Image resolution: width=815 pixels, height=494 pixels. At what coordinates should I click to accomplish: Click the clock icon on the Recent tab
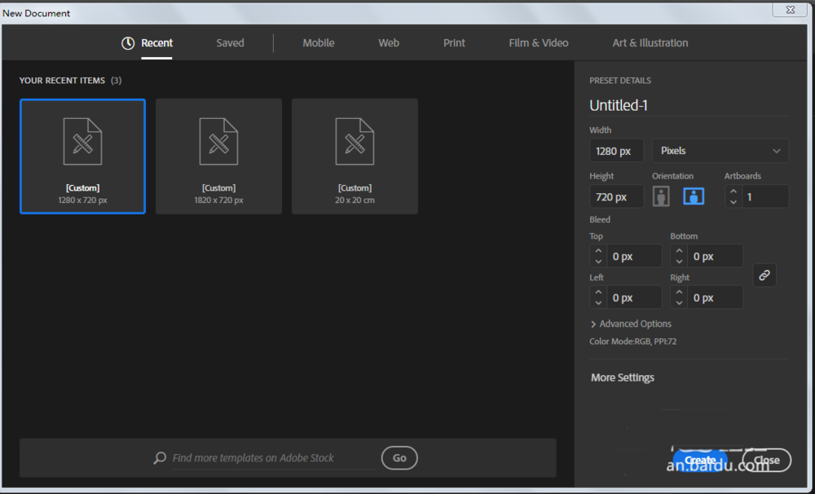(128, 43)
